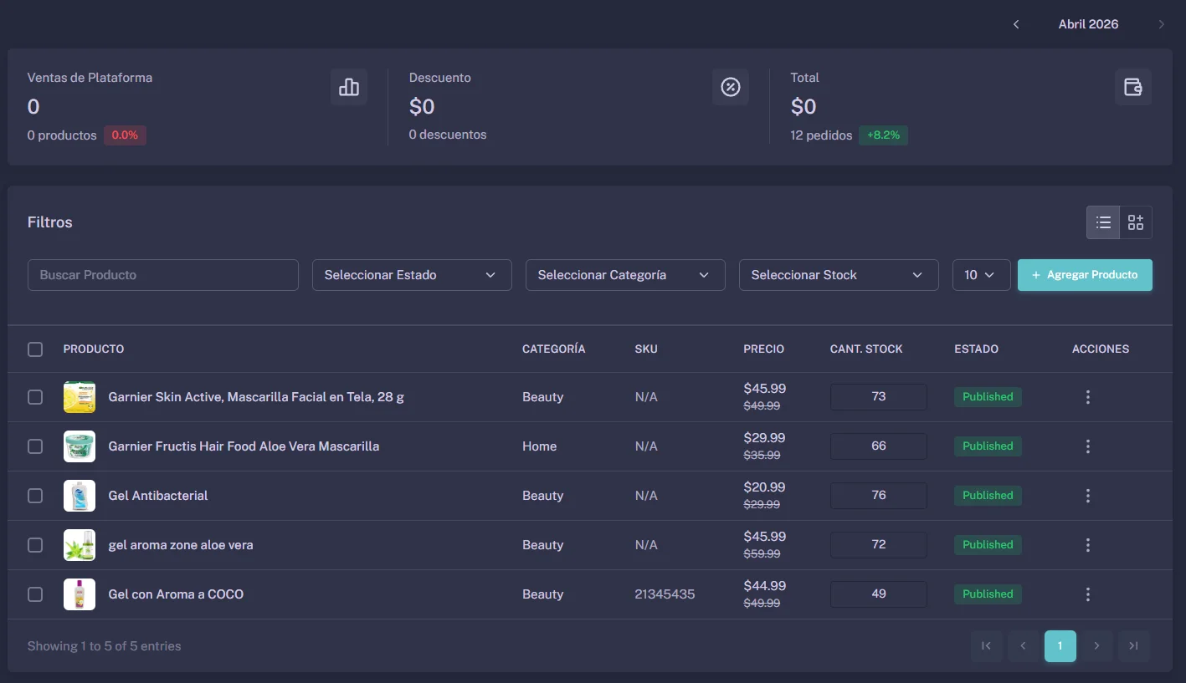Click the bar chart icon beside Ventas de Plataforma
This screenshot has height=683, width=1186.
[x=349, y=87]
